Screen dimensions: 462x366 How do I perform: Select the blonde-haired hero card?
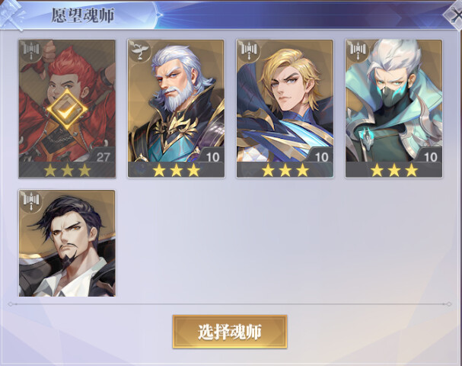tap(285, 108)
